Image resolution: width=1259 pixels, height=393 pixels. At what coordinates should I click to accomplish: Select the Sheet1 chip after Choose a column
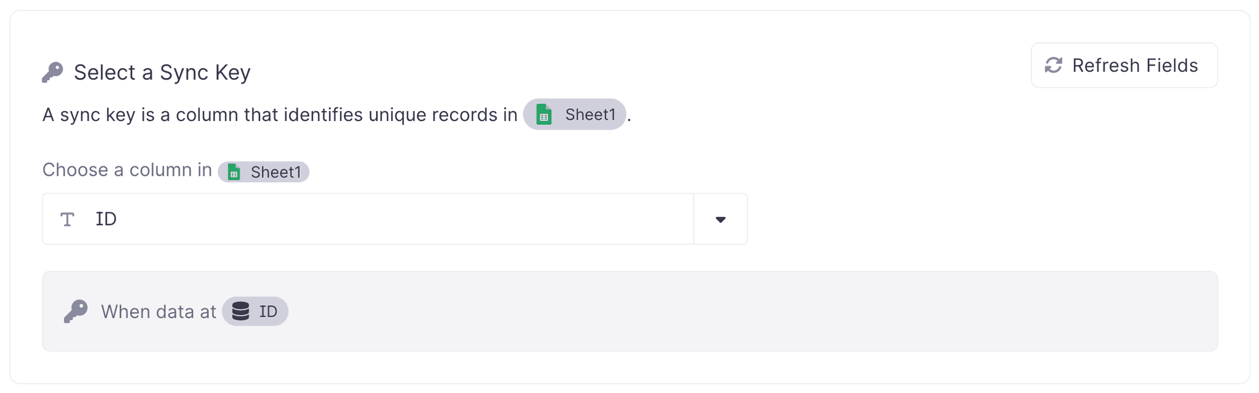click(263, 172)
